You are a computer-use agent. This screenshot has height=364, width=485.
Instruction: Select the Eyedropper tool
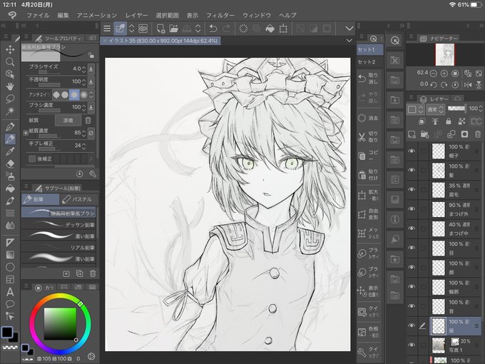pos(10,151)
